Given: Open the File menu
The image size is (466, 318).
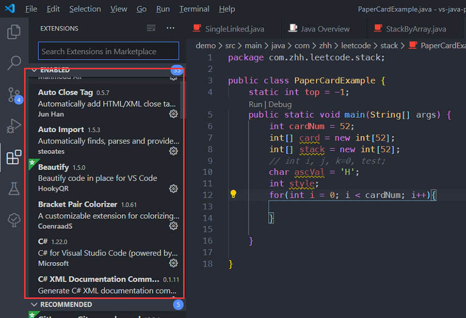Looking at the screenshot, I should (x=31, y=9).
